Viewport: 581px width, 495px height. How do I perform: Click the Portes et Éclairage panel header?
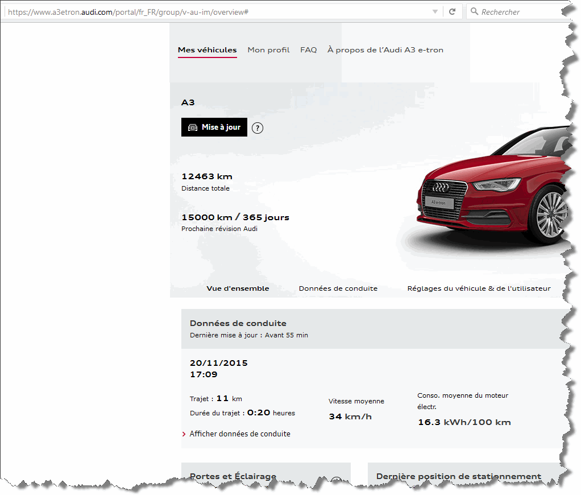233,476
